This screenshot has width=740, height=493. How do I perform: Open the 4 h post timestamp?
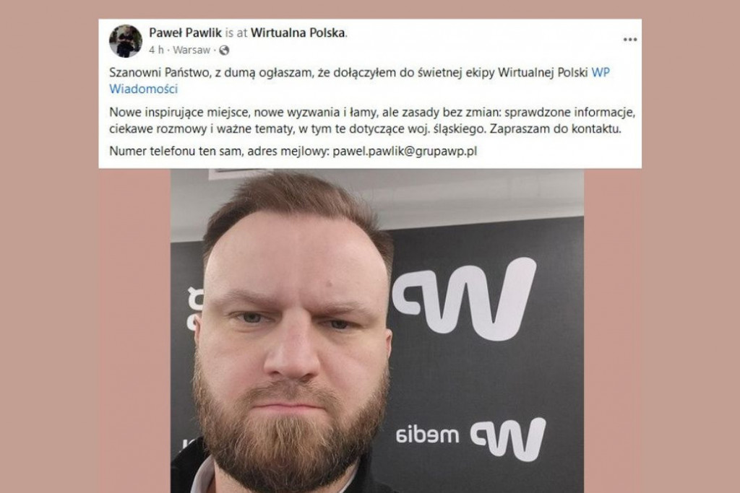point(156,50)
